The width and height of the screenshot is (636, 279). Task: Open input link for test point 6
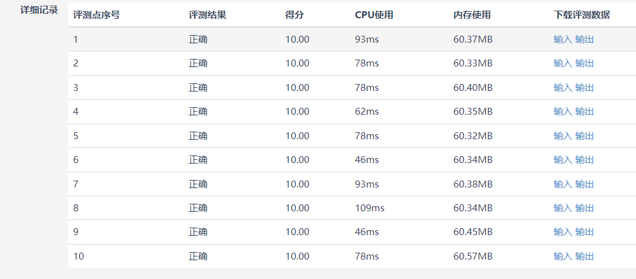(x=563, y=160)
